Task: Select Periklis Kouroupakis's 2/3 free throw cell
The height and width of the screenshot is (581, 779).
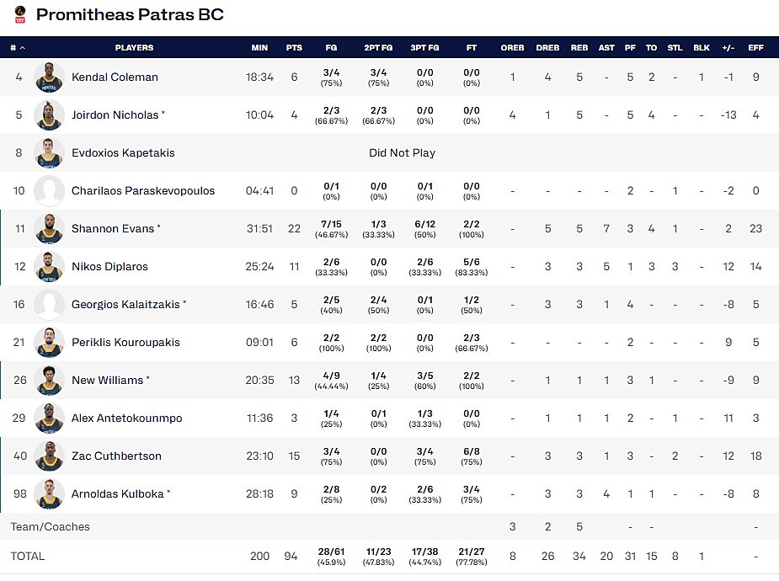Action: point(472,342)
